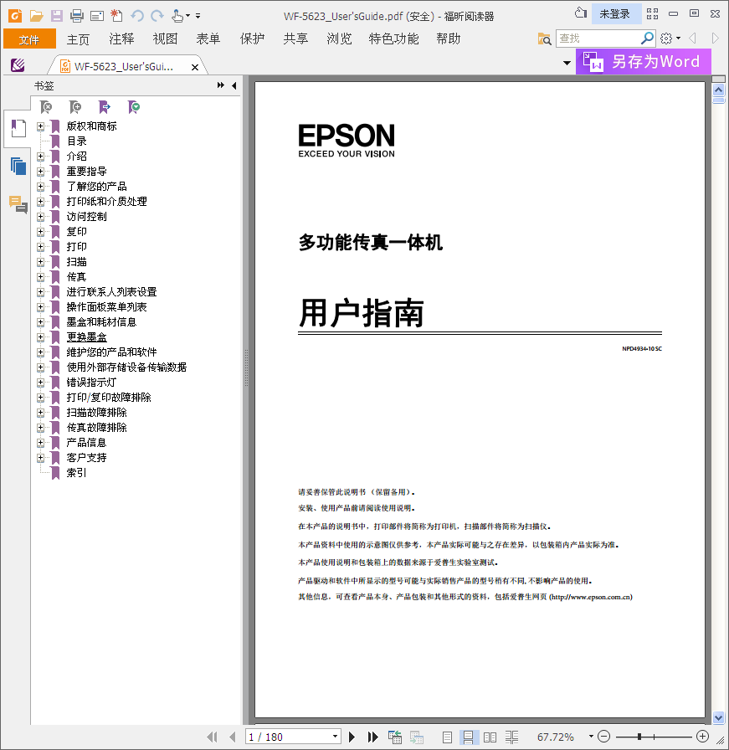Open the 特色功能 tab
The image size is (729, 750).
[393, 39]
